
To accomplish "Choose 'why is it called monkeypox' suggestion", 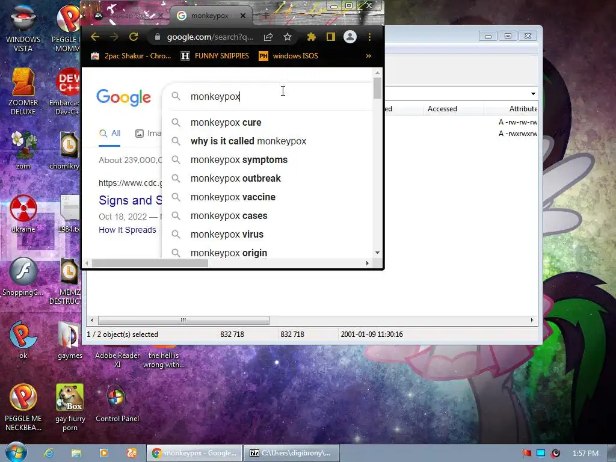I will pyautogui.click(x=267, y=141).
